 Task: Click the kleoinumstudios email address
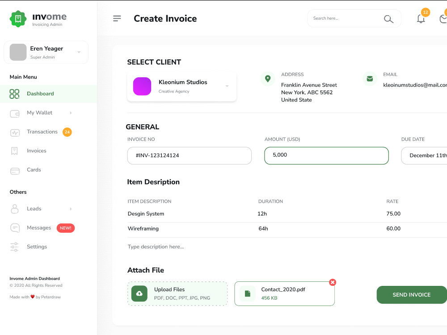[415, 85]
